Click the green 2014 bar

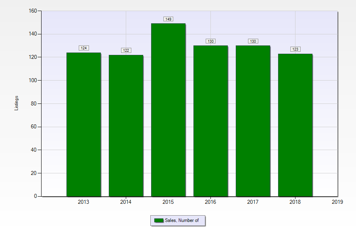pyautogui.click(x=126, y=126)
